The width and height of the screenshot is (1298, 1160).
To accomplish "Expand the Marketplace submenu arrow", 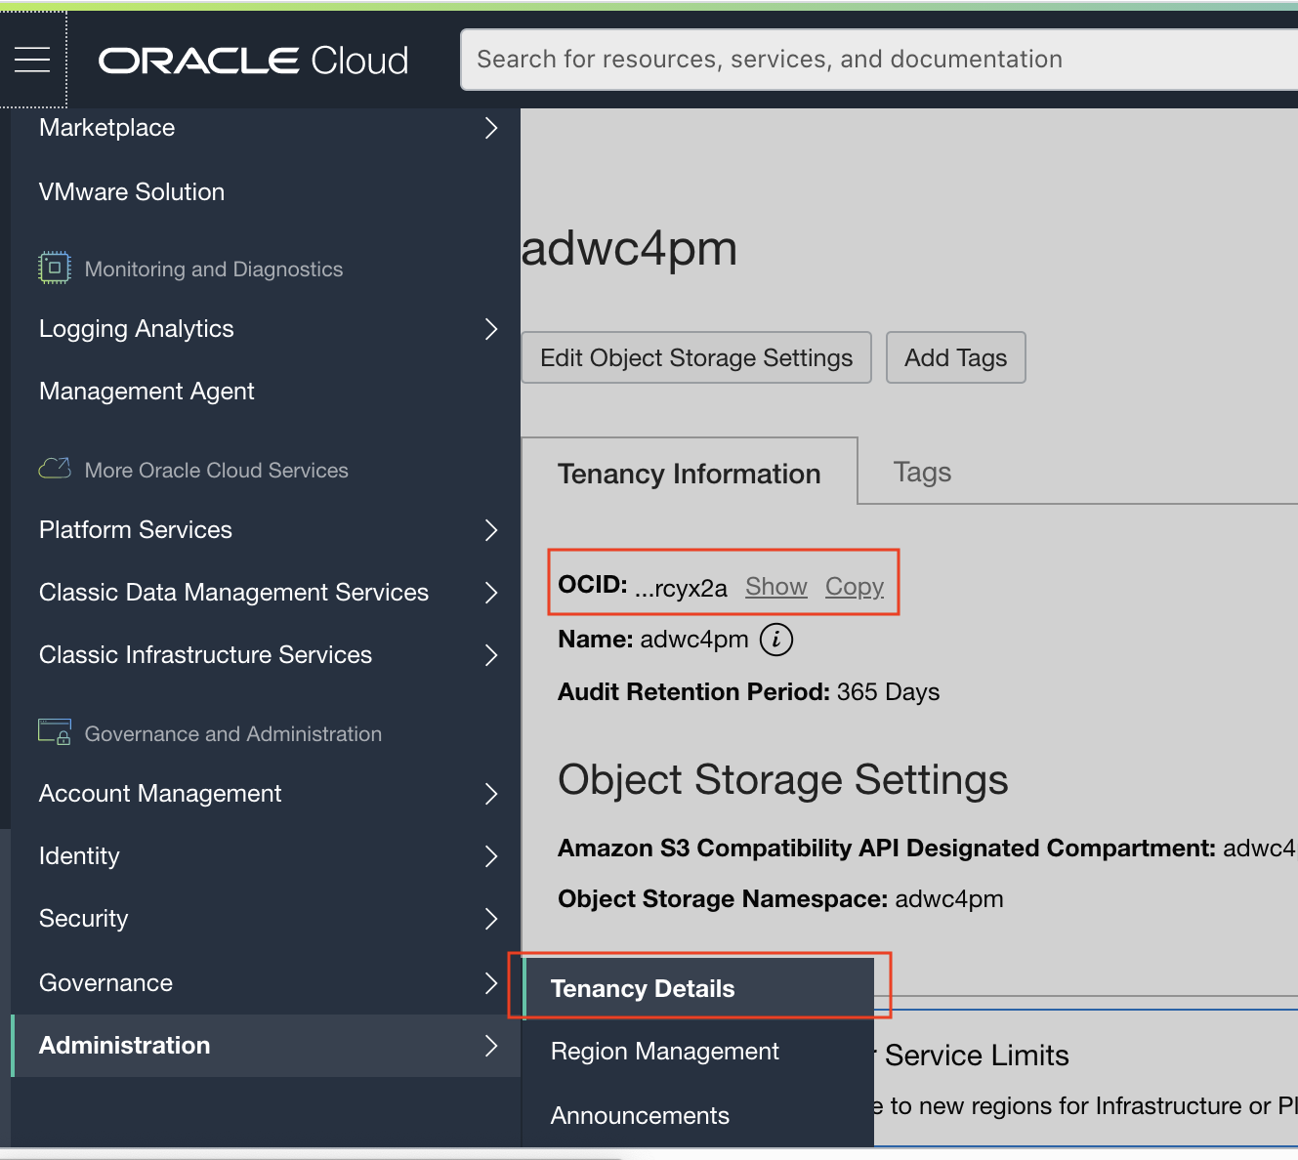I will pos(490,128).
